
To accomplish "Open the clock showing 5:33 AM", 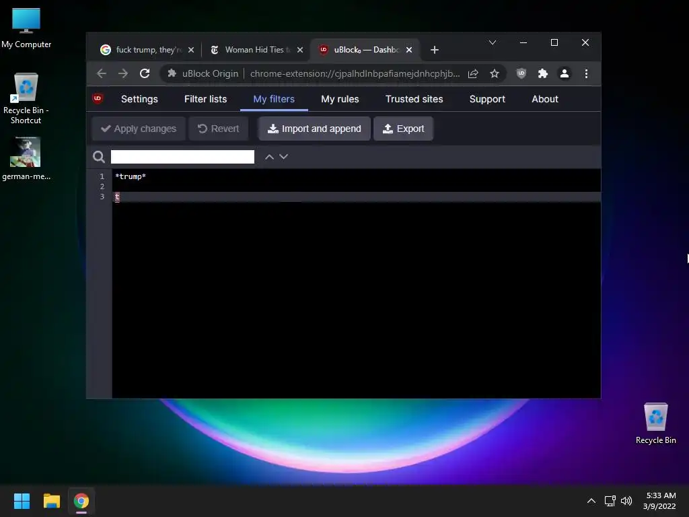I will pos(659,501).
